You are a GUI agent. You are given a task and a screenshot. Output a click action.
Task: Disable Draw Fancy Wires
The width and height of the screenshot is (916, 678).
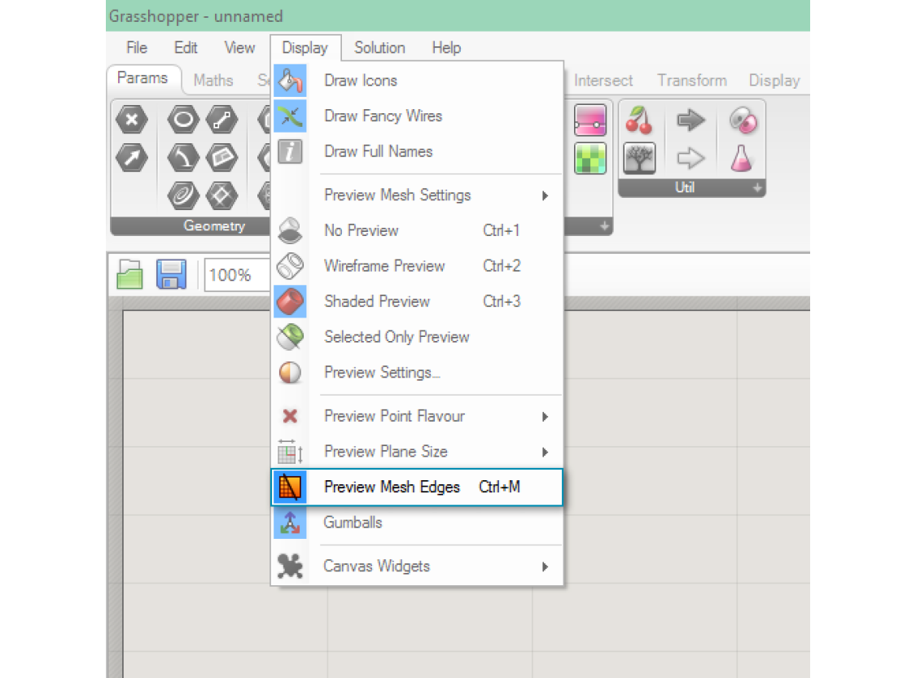point(383,116)
